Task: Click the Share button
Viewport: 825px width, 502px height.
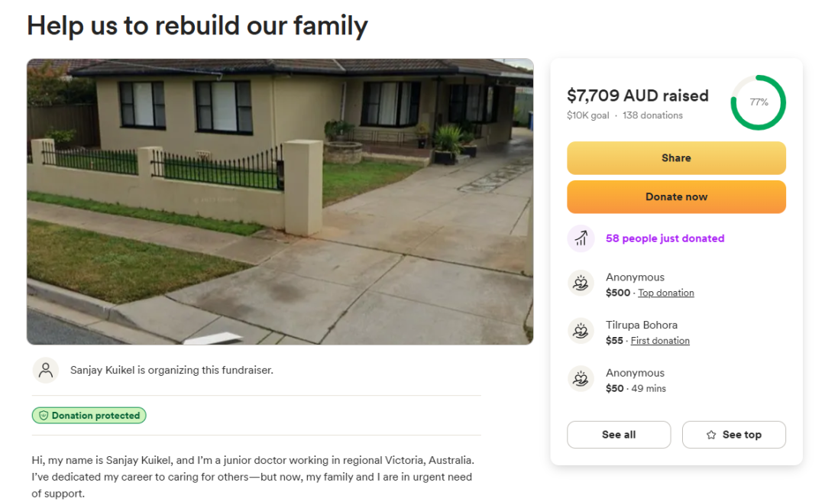Action: (x=676, y=158)
